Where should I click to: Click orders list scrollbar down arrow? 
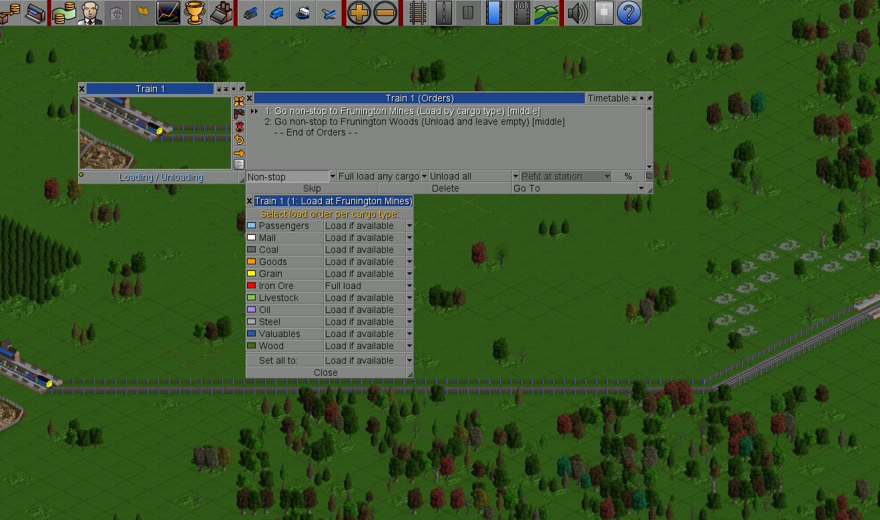point(649,167)
